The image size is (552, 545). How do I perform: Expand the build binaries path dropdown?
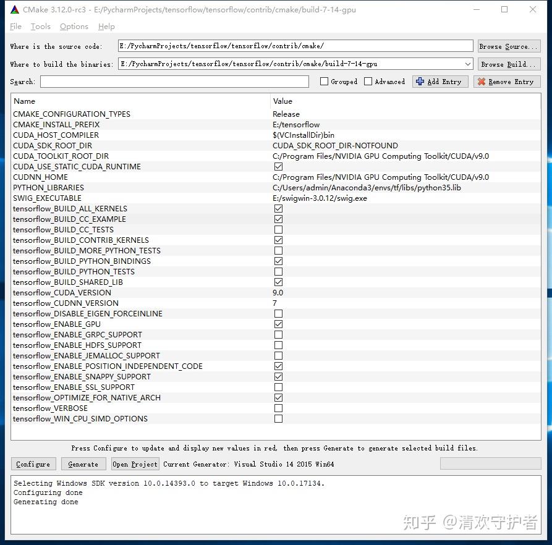click(x=467, y=64)
